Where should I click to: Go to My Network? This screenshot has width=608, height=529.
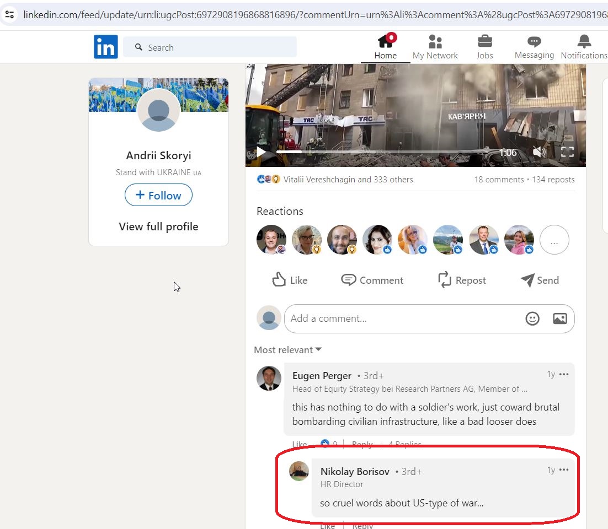pyautogui.click(x=435, y=46)
